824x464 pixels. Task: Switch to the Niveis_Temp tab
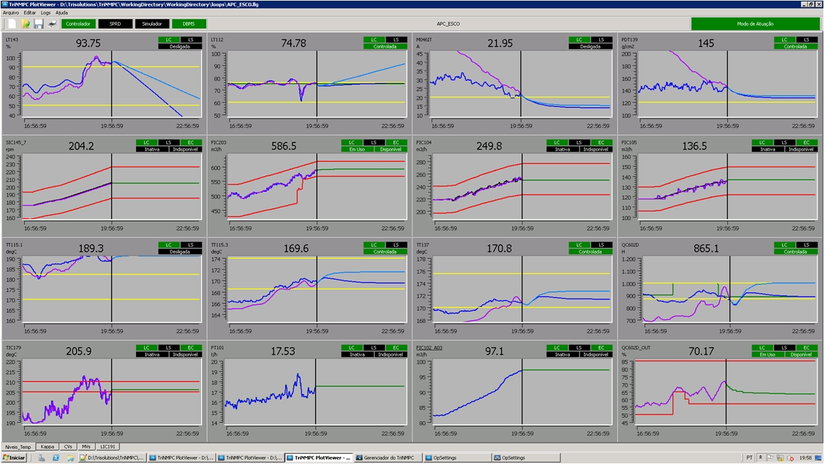[18, 447]
